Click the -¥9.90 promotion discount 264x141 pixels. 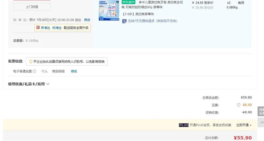point(247,112)
